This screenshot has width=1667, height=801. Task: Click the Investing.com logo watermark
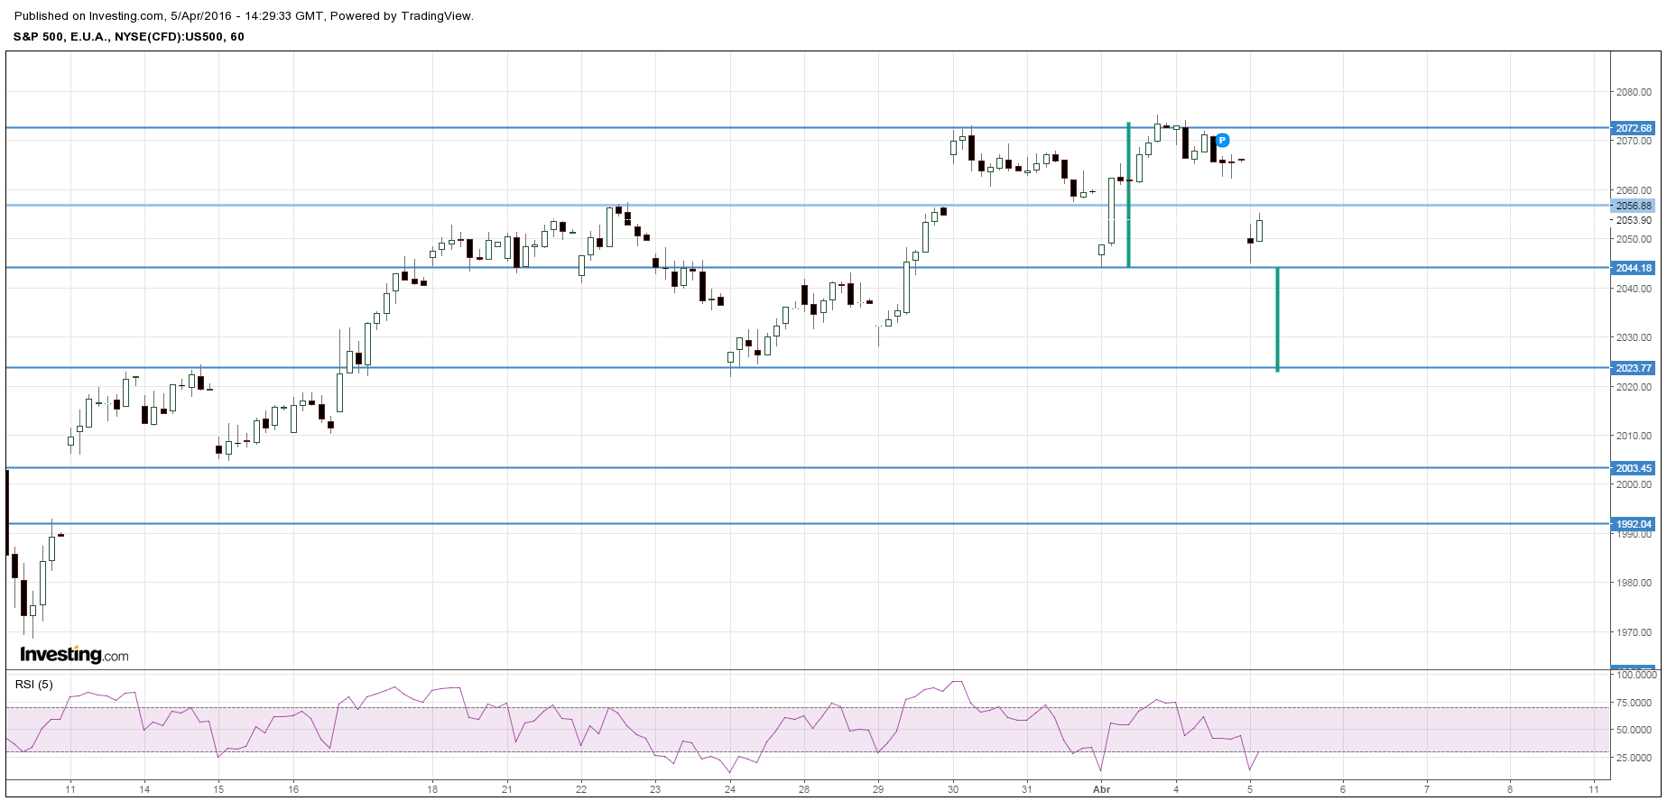point(74,655)
